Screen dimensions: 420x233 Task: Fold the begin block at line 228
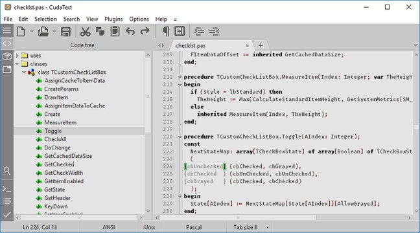point(180,197)
